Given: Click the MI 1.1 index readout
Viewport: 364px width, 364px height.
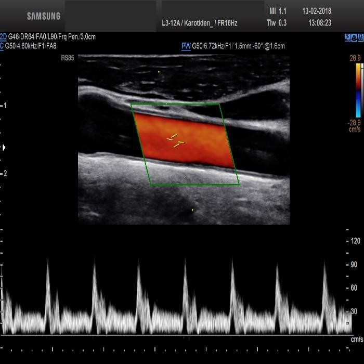Looking at the screenshot, I should pyautogui.click(x=278, y=11).
